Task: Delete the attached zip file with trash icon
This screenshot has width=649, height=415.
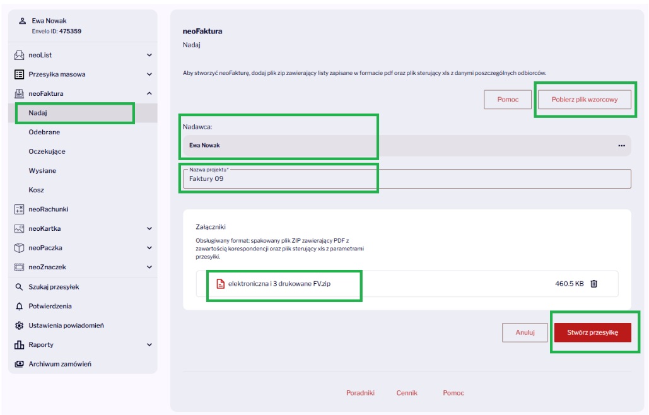Action: click(x=593, y=284)
